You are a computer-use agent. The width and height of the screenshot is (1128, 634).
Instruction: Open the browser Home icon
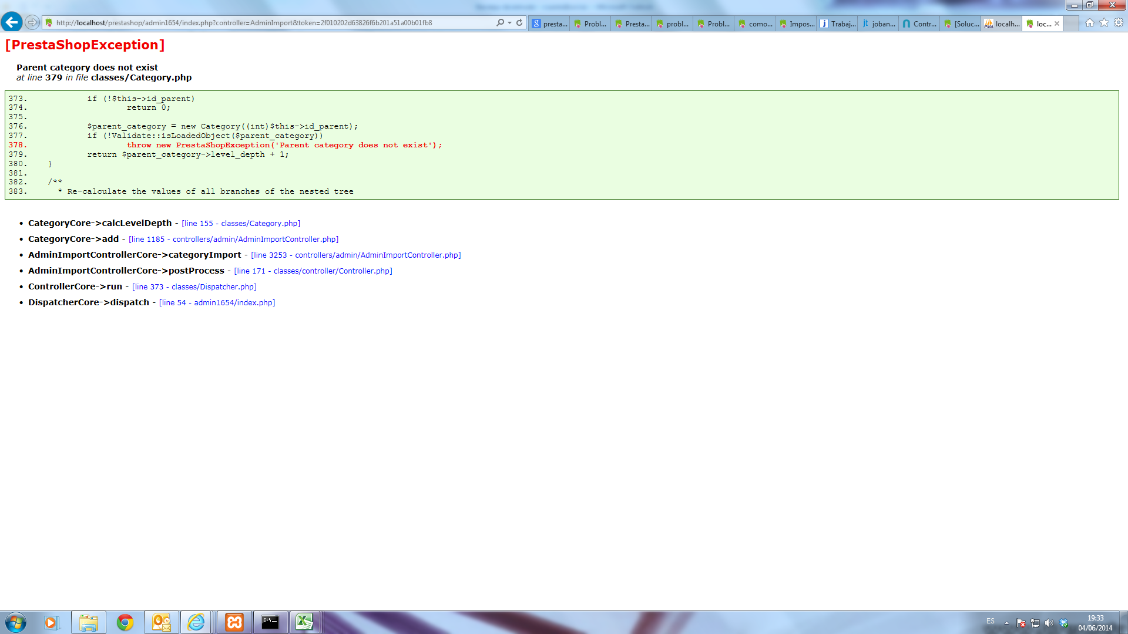(1089, 22)
